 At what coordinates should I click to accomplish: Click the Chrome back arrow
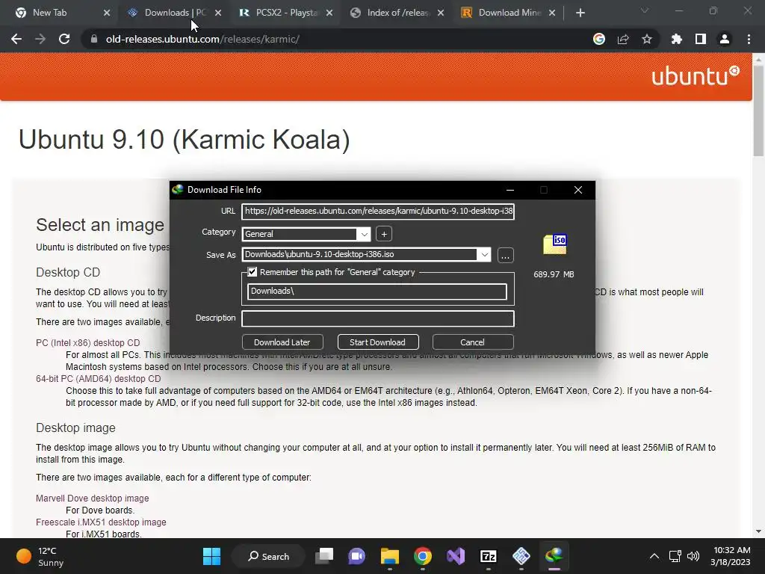point(16,39)
